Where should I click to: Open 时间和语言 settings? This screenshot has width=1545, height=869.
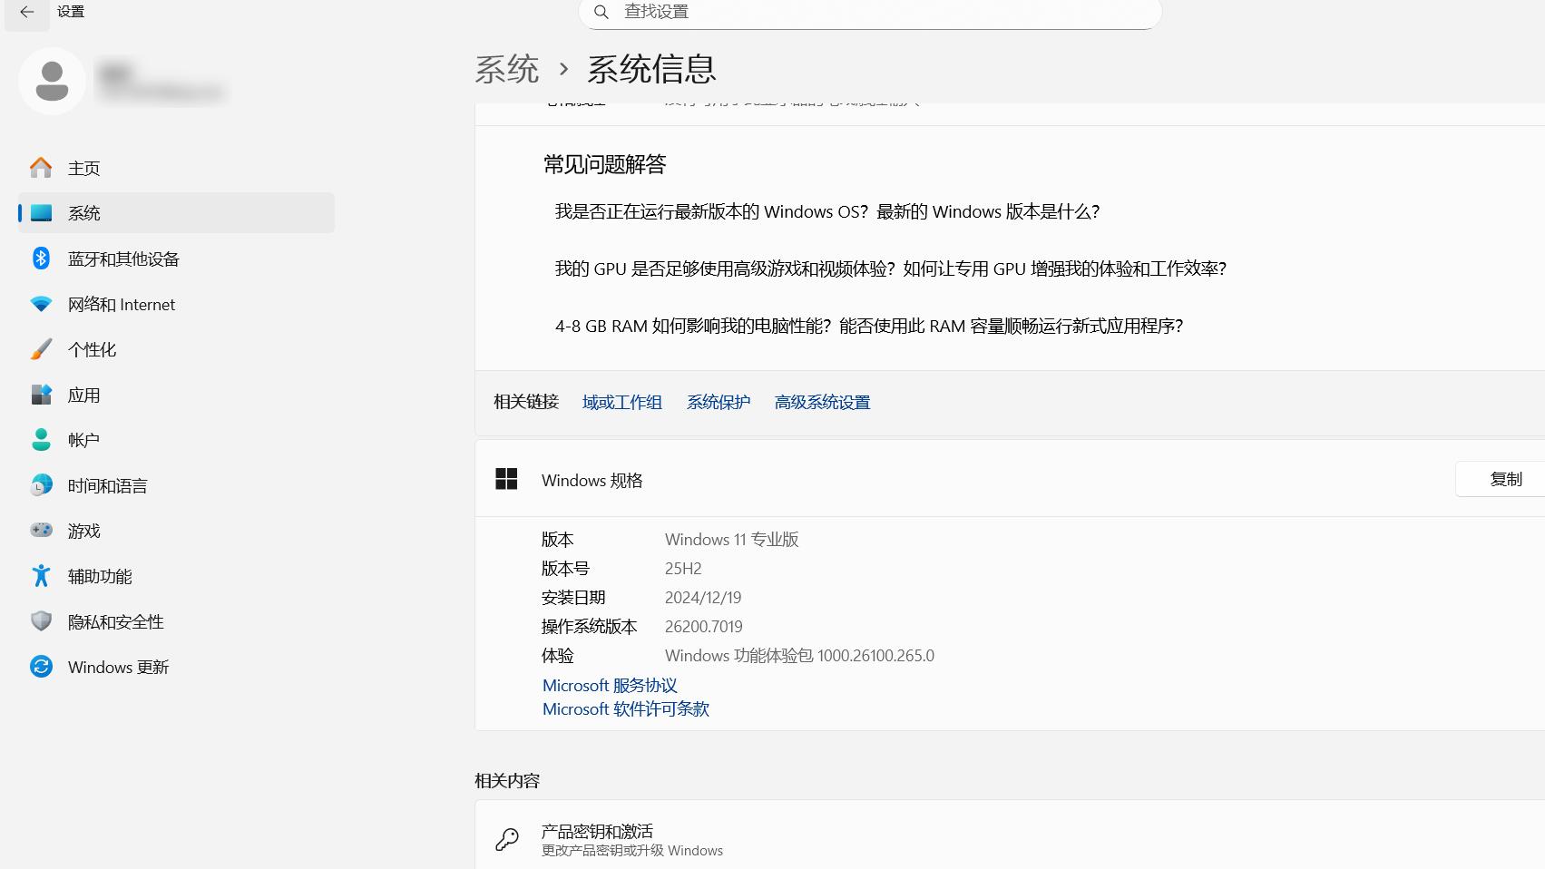[x=106, y=485]
